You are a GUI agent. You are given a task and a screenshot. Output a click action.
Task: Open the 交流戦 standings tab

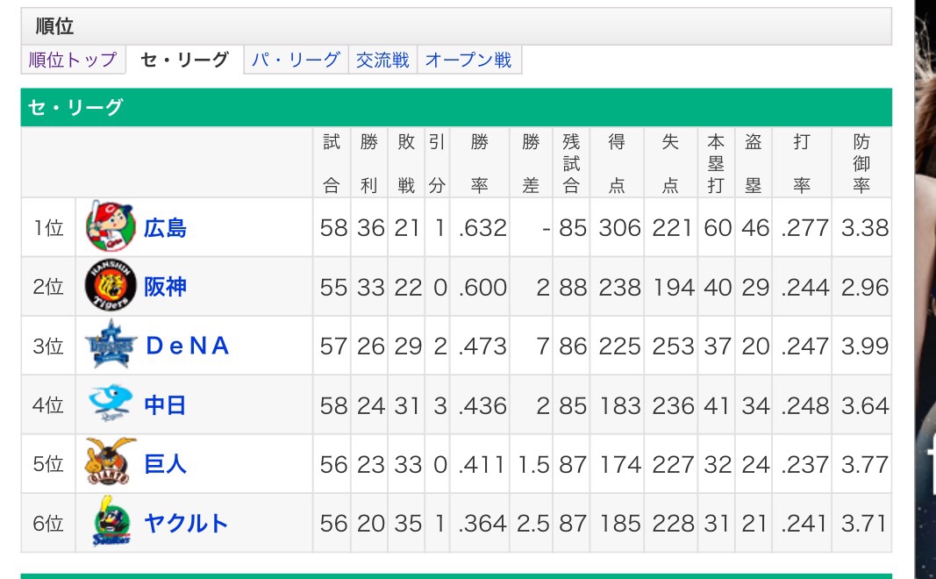point(382,61)
